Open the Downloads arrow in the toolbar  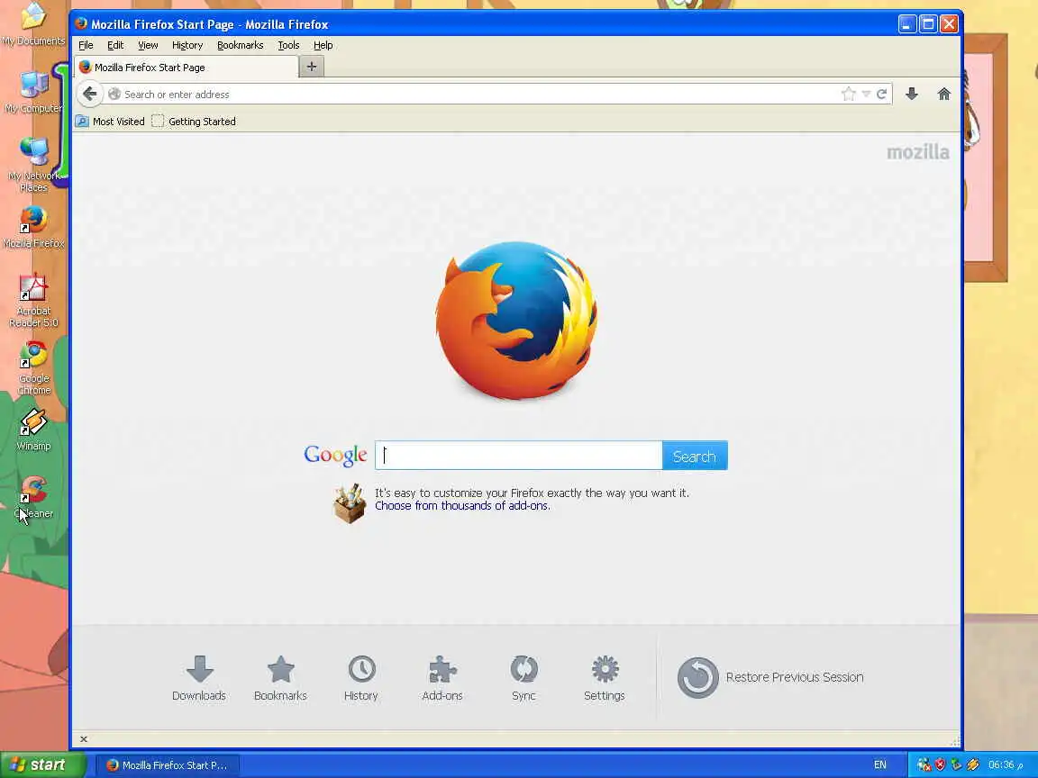(x=912, y=94)
